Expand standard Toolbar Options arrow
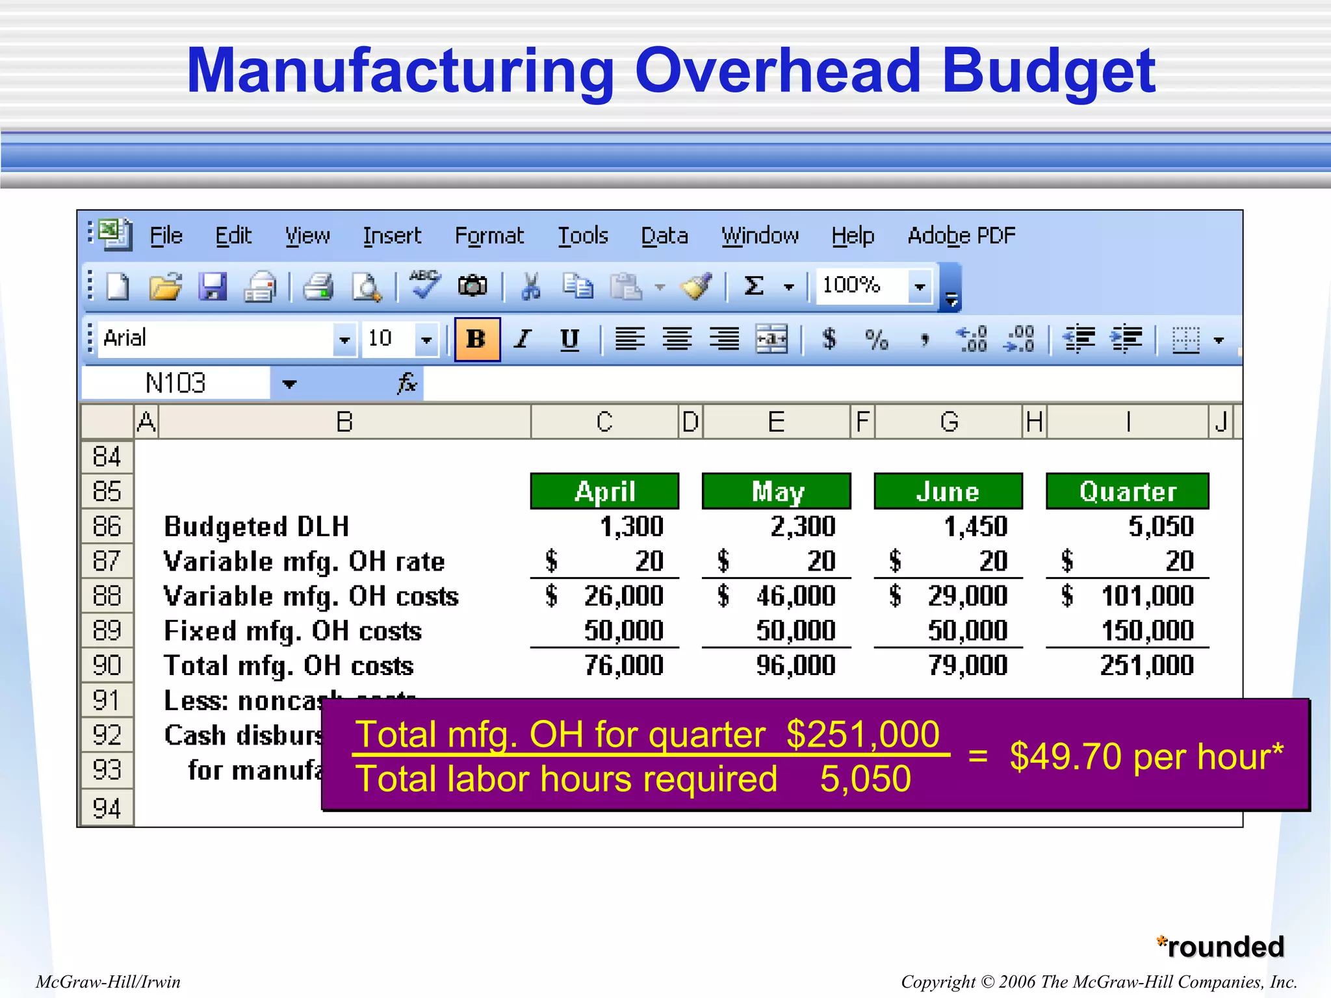This screenshot has width=1331, height=998. tap(951, 288)
